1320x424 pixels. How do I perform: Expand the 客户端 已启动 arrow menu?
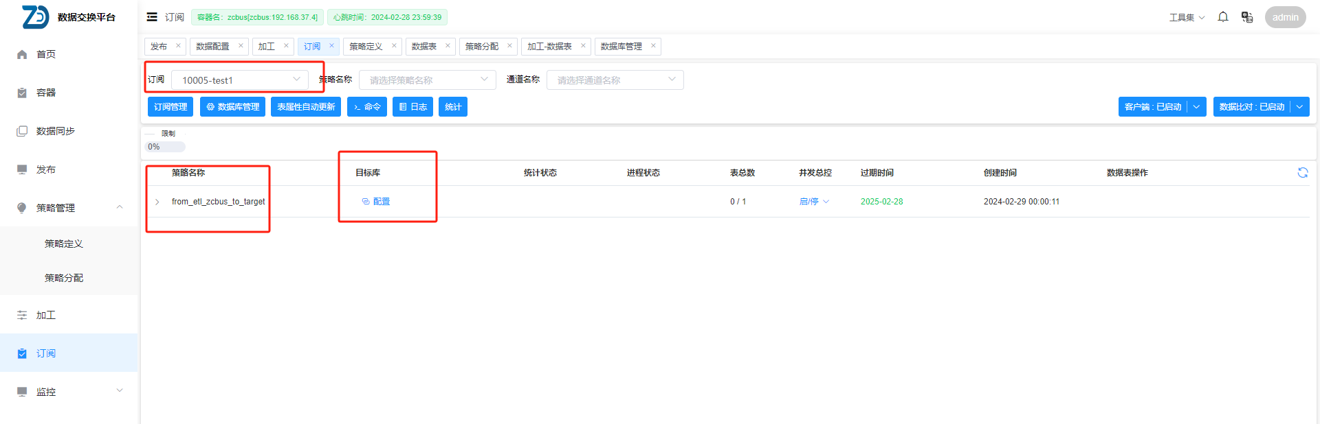pos(1197,107)
